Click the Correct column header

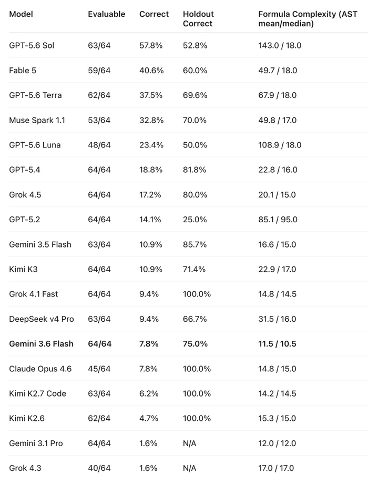pyautogui.click(x=154, y=14)
